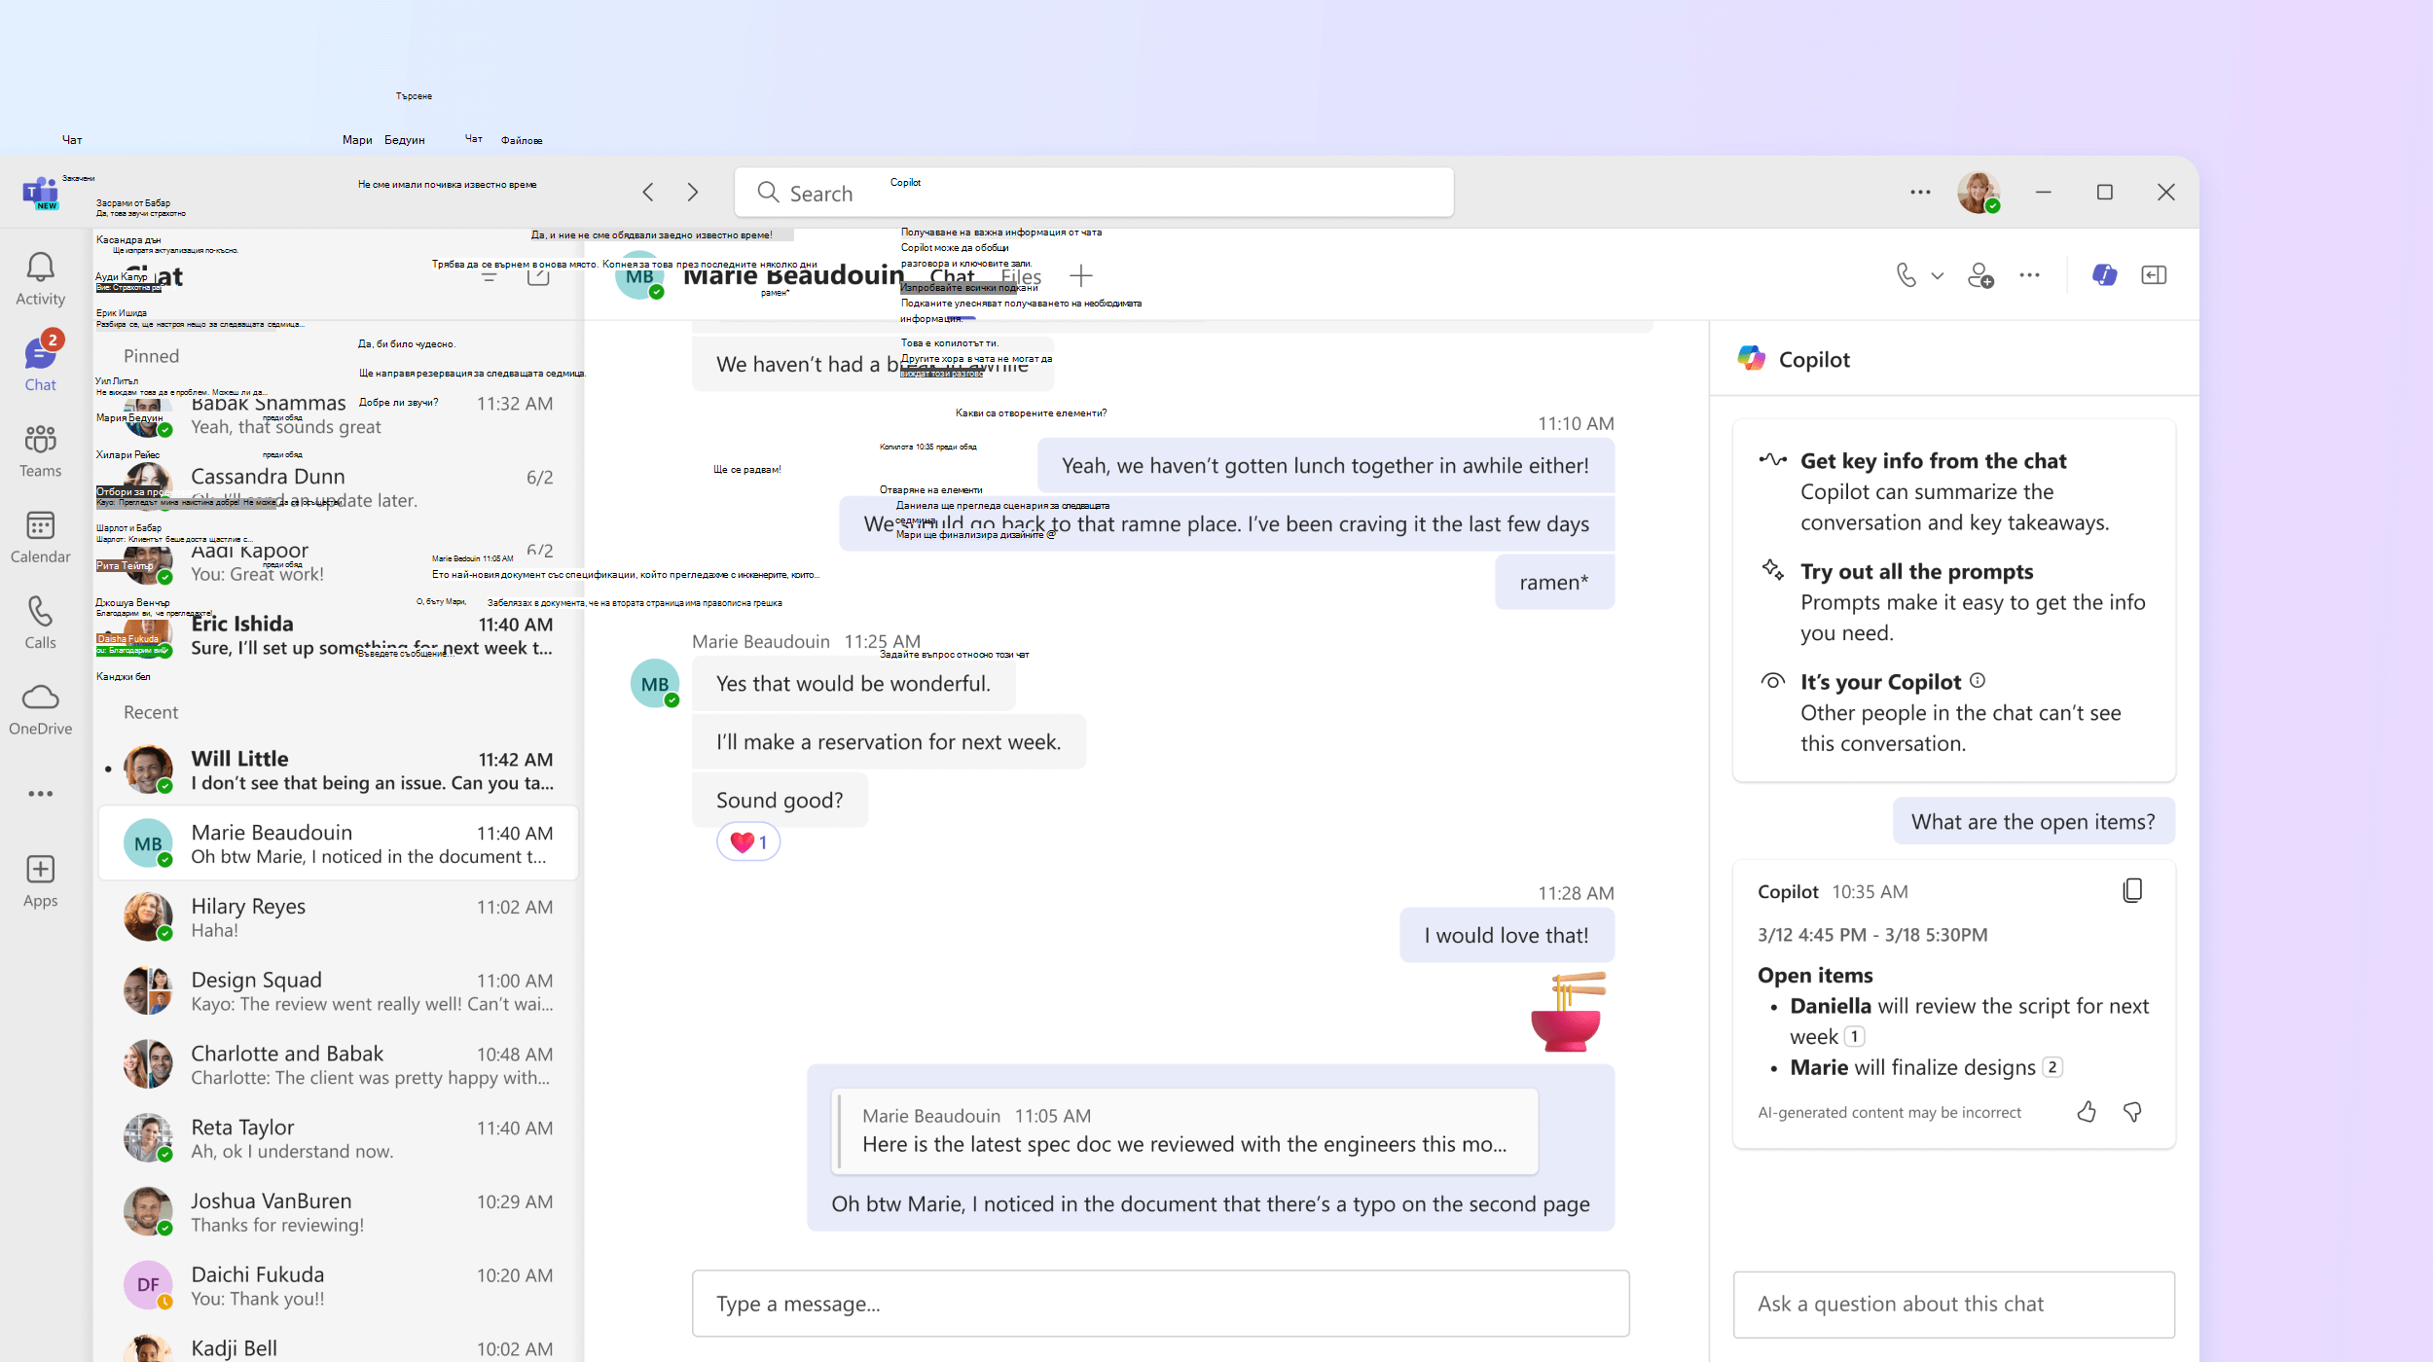Screen dimensions: 2433x1362
Task: Click the What are the open items? prompt
Action: [2033, 822]
